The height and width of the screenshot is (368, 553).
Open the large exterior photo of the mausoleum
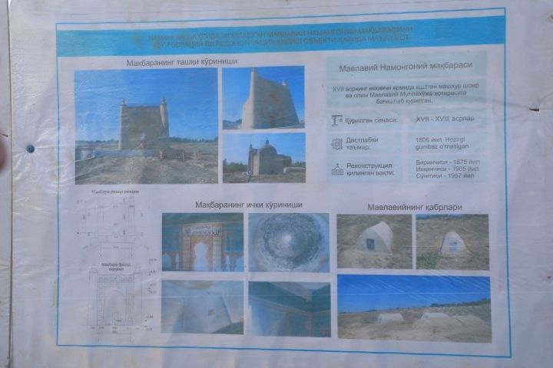click(x=147, y=126)
